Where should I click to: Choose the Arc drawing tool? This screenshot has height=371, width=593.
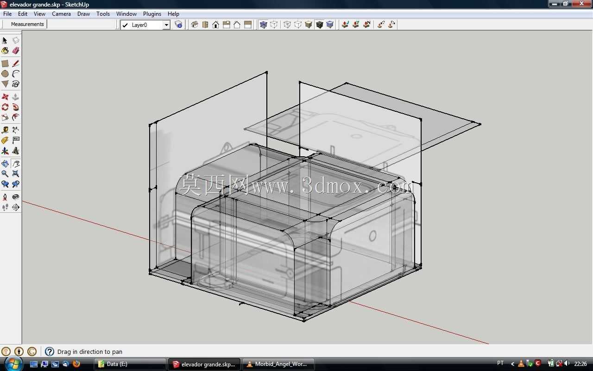click(x=16, y=74)
